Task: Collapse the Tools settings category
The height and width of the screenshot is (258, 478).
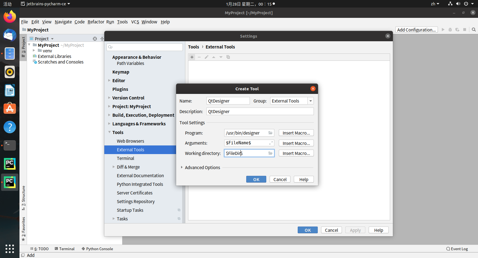Action: [109, 132]
